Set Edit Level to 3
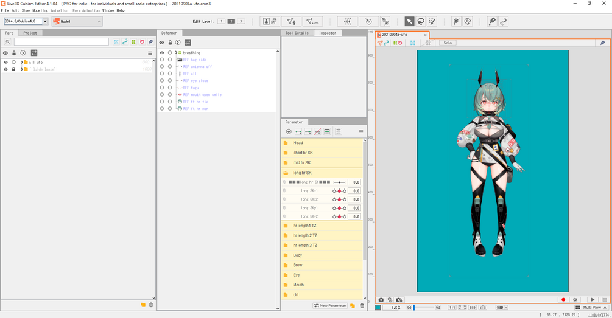Image resolution: width=612 pixels, height=318 pixels. pos(241,21)
